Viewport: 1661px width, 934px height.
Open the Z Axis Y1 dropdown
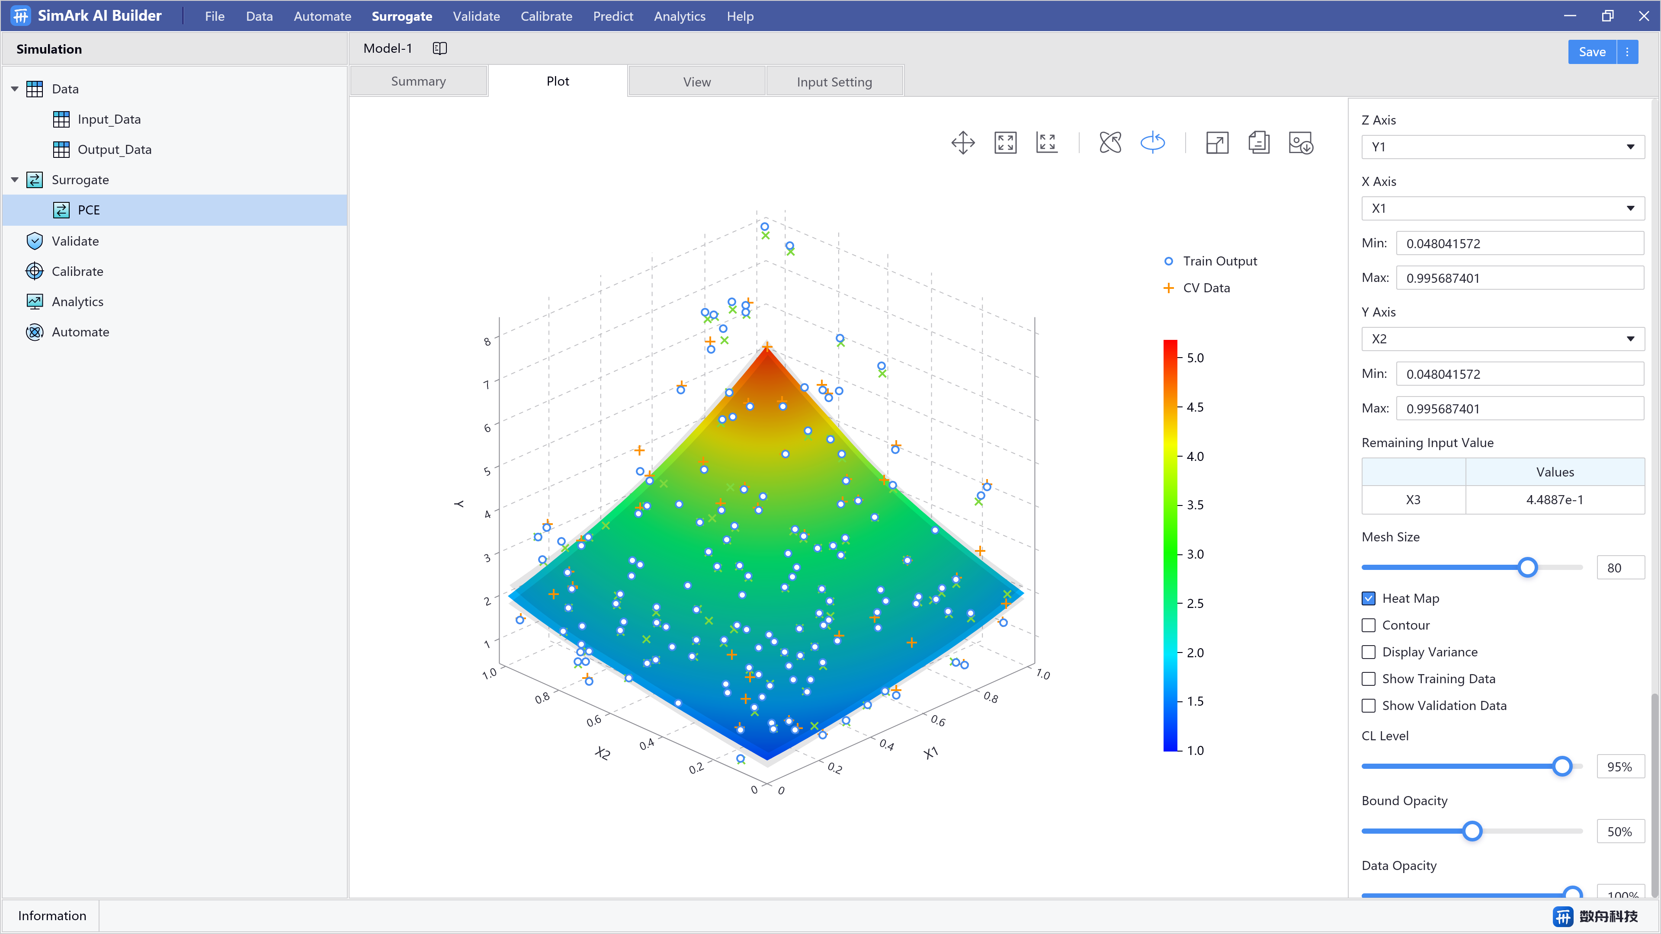tap(1502, 147)
